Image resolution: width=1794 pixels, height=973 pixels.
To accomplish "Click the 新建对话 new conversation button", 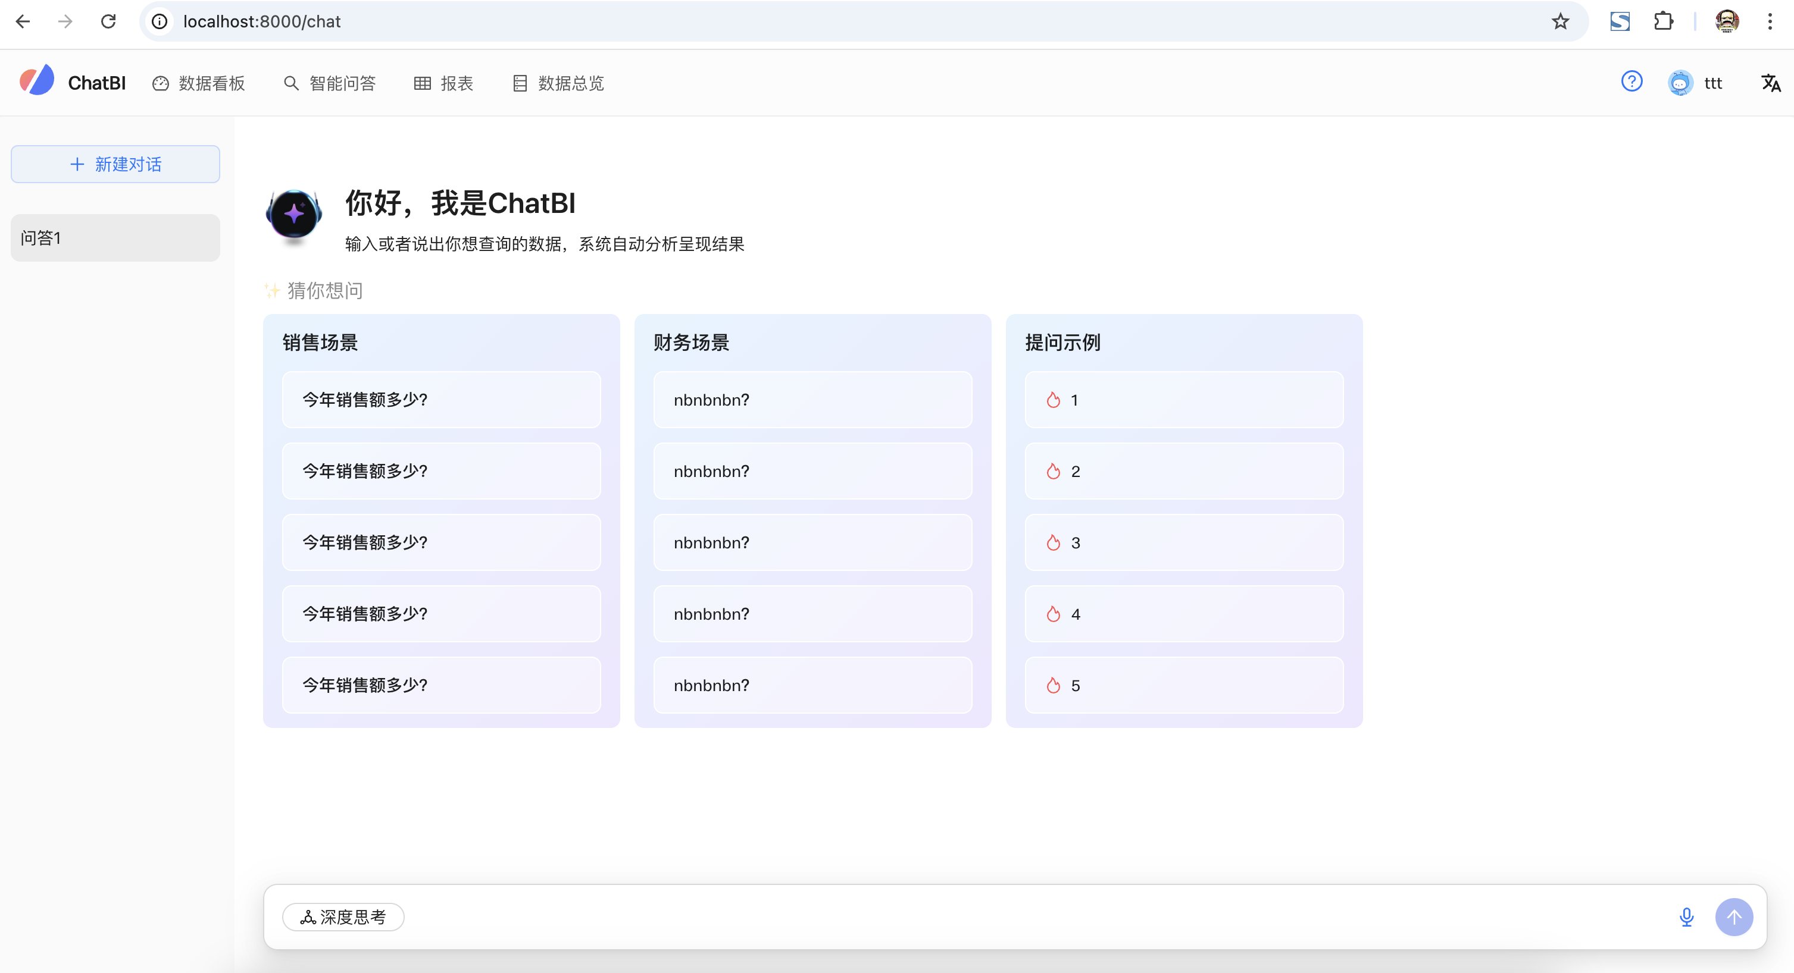I will point(115,164).
